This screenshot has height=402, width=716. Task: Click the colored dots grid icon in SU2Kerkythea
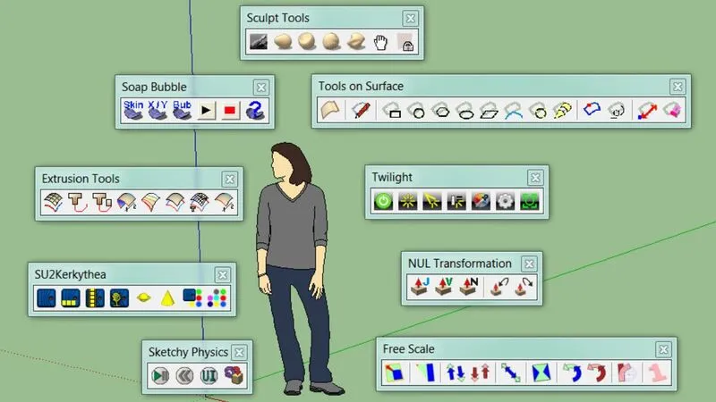pos(217,298)
